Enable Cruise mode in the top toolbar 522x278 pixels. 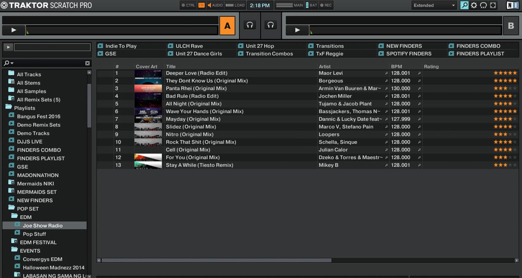point(483,5)
